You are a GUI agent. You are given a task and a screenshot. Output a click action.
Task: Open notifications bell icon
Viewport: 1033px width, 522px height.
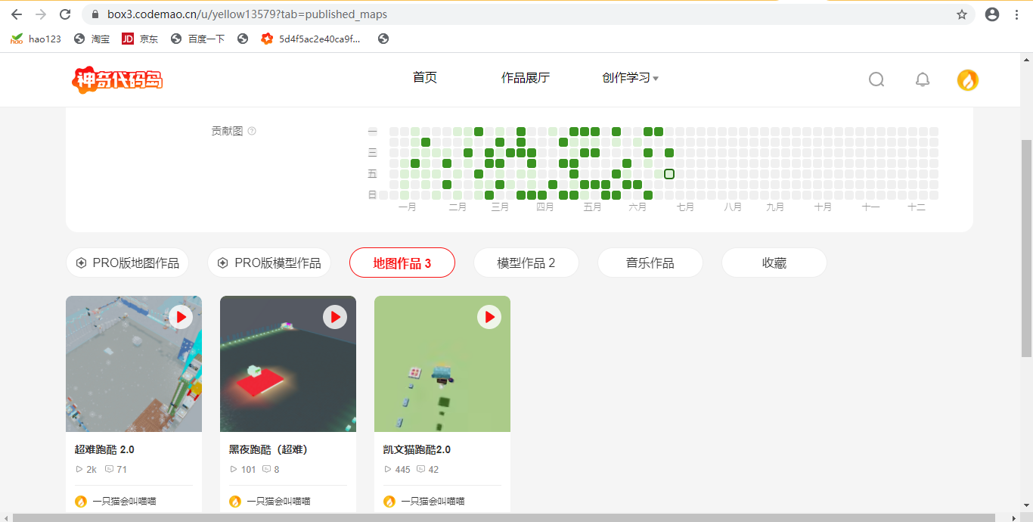pyautogui.click(x=923, y=79)
